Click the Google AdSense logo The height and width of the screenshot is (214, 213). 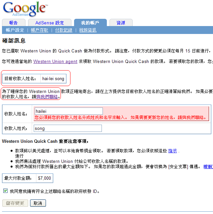pos(25,9)
